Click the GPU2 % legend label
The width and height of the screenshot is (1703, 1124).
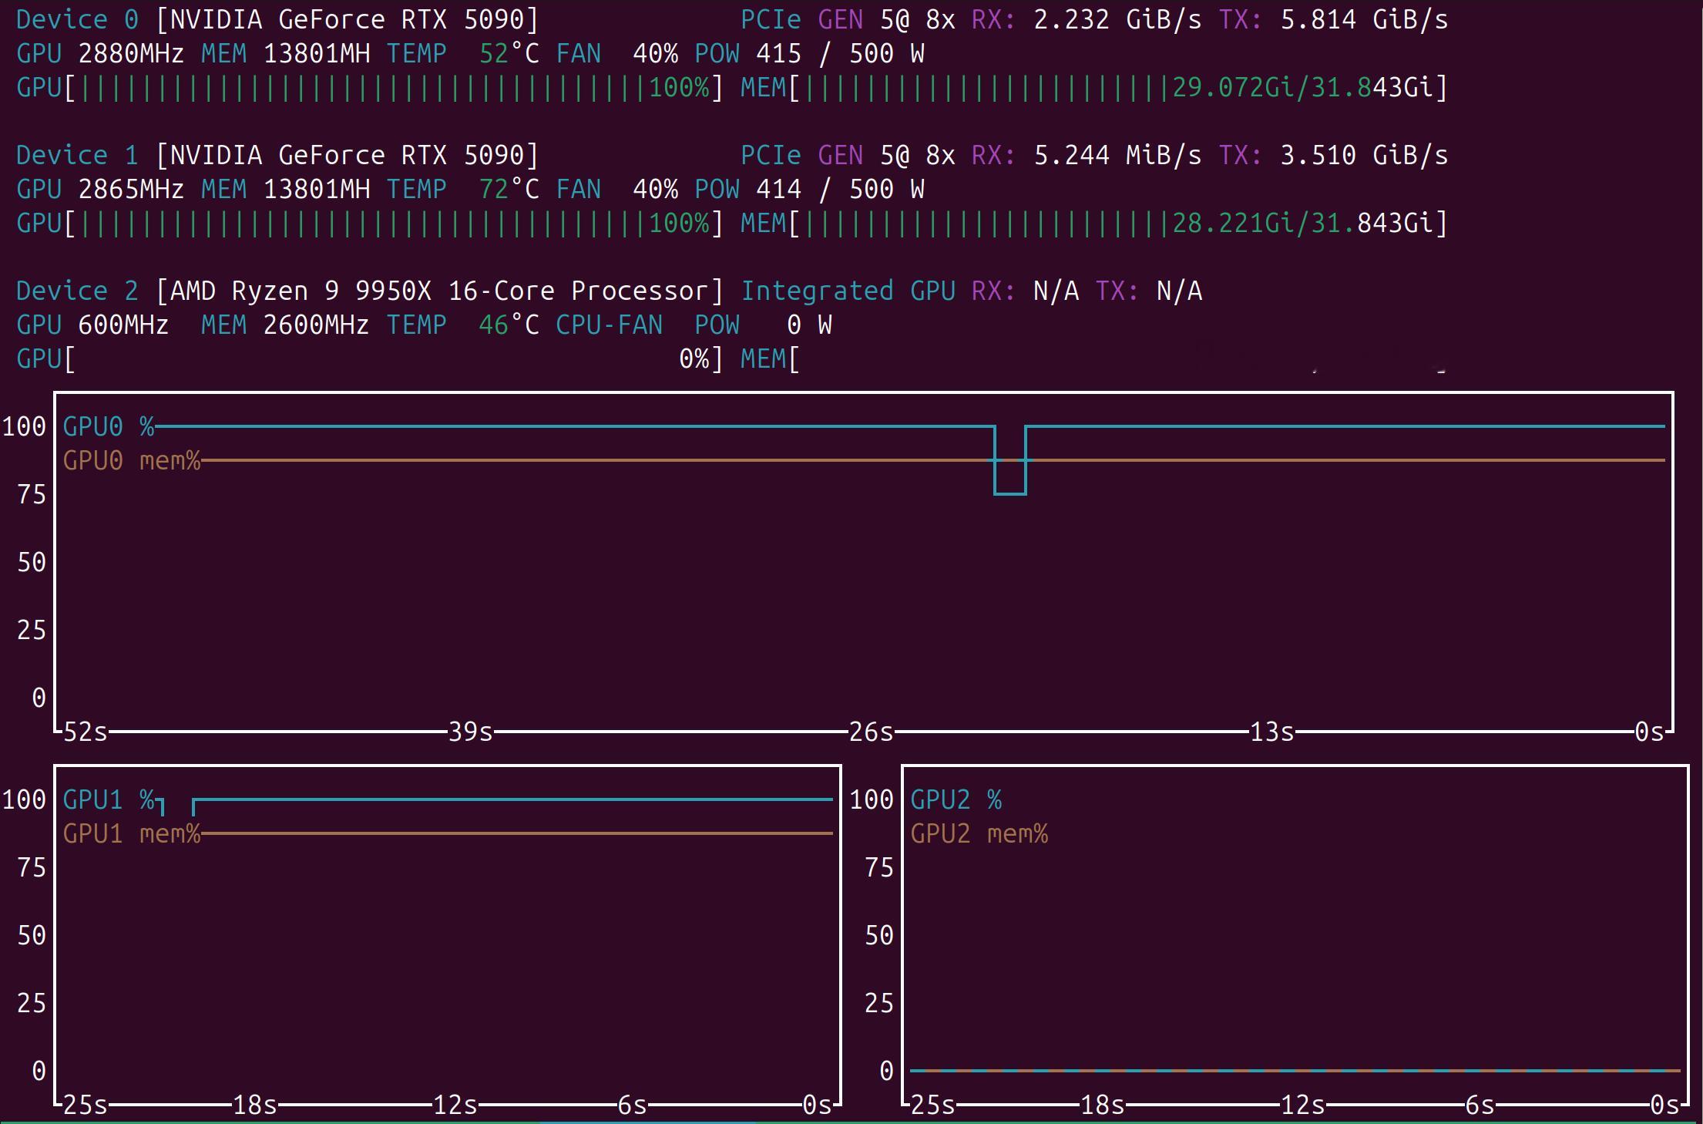point(956,799)
